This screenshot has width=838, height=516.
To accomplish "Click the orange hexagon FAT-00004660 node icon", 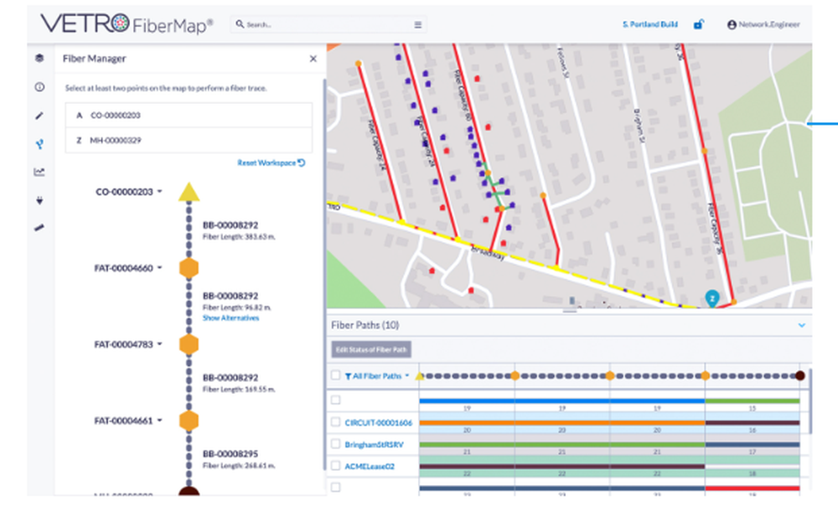I will click(189, 268).
